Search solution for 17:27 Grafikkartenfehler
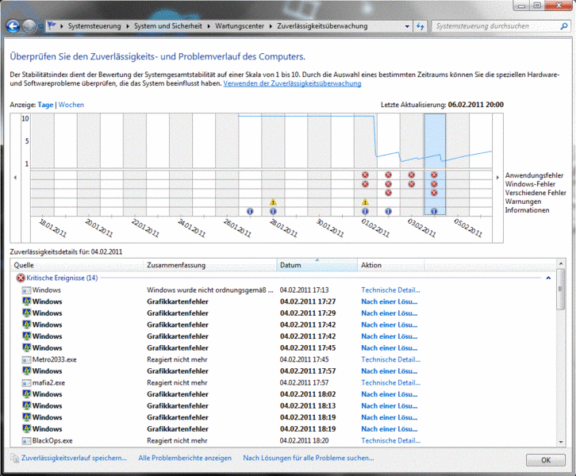This screenshot has width=576, height=476. pyautogui.click(x=389, y=301)
